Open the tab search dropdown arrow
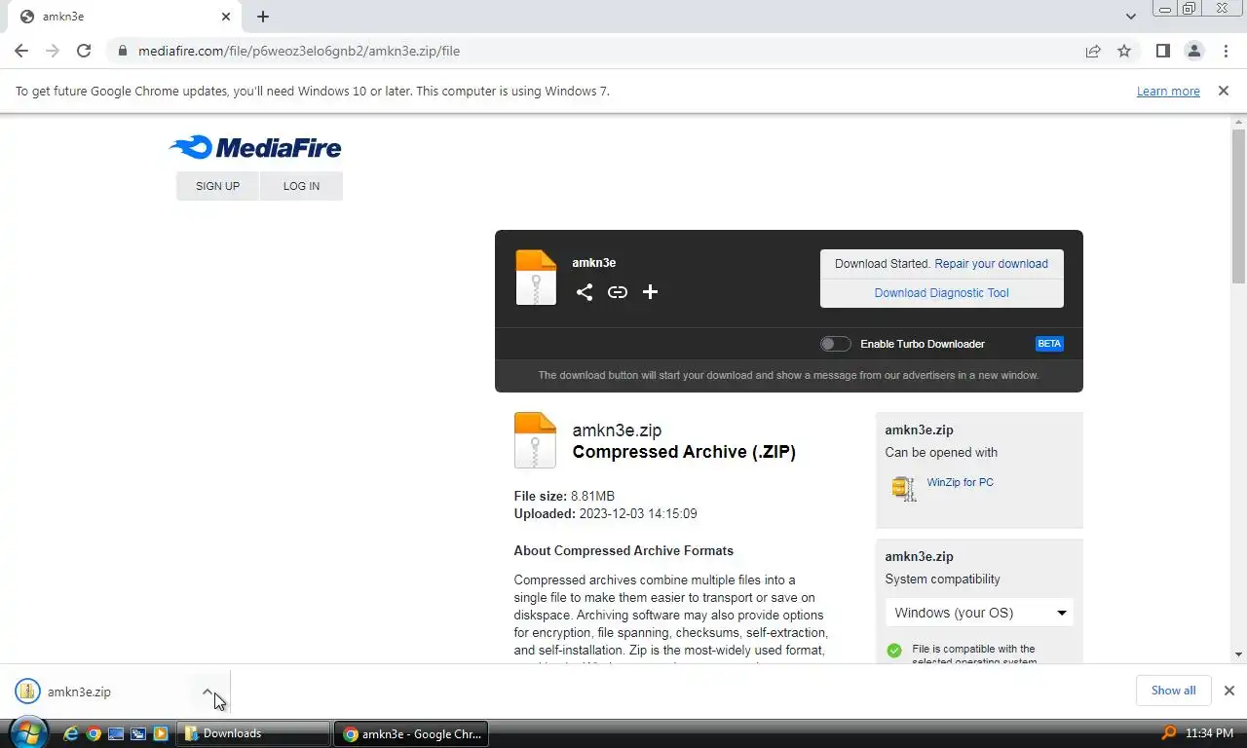The image size is (1247, 748). pos(1130,17)
